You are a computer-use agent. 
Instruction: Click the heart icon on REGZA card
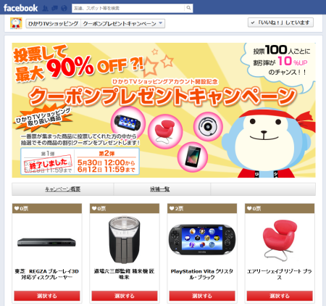click(17, 208)
